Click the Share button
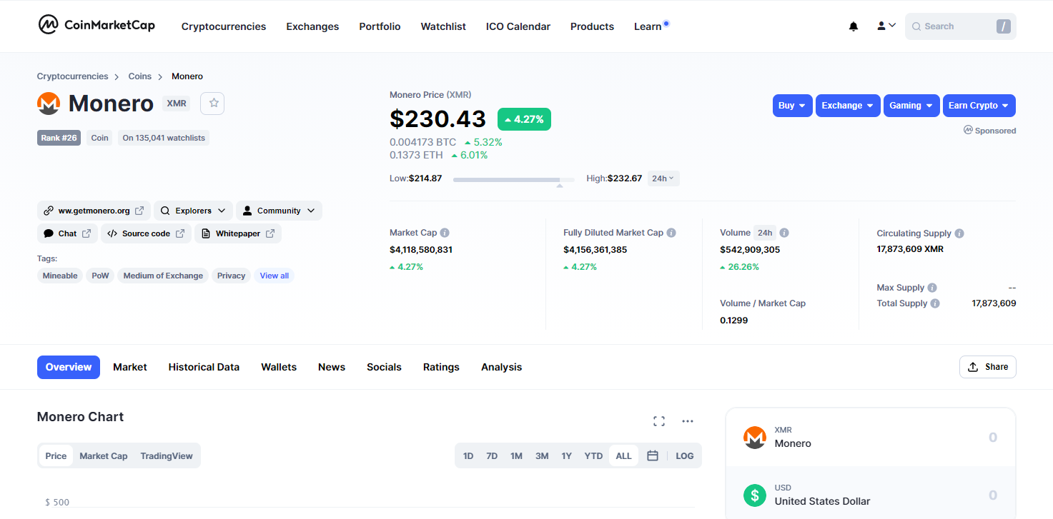This screenshot has width=1053, height=519. coord(987,367)
